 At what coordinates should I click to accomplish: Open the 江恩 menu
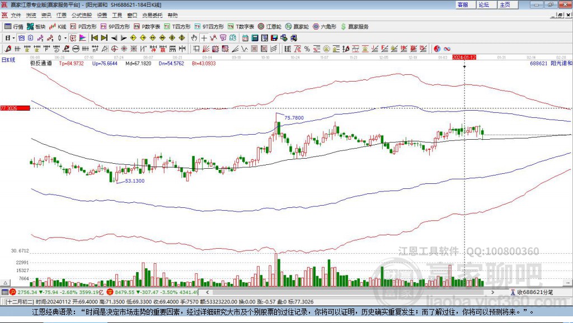[x=62, y=15]
